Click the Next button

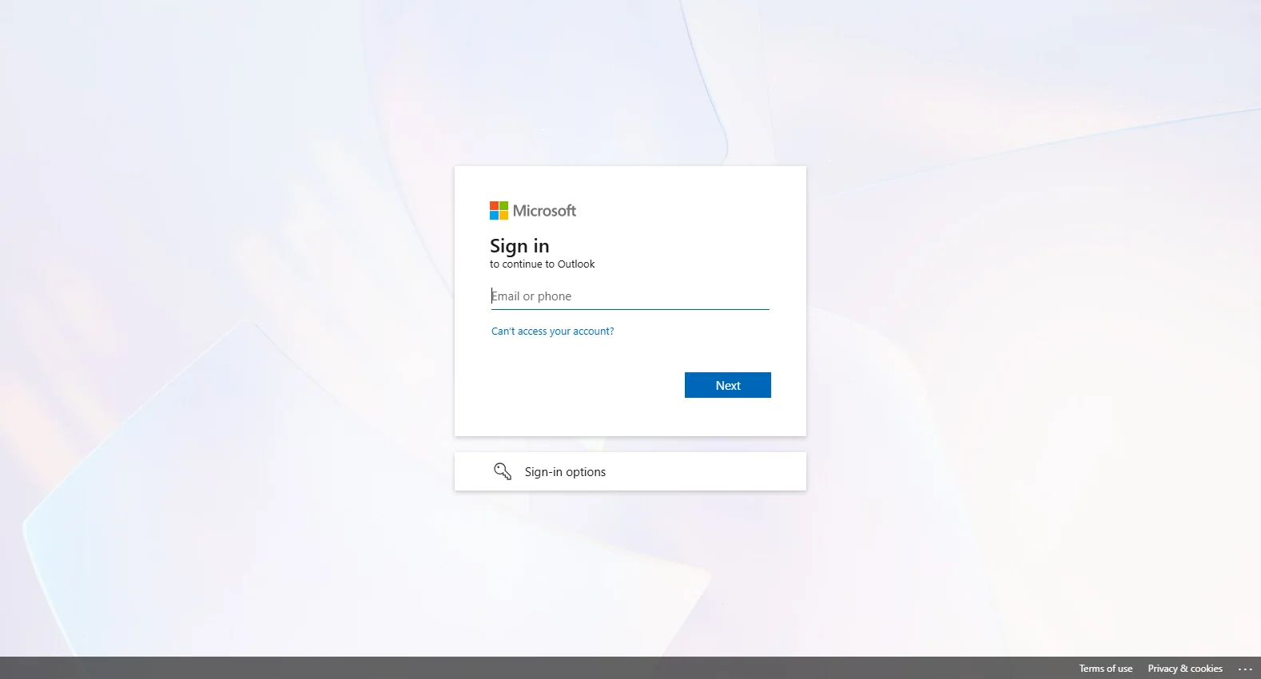tap(728, 385)
